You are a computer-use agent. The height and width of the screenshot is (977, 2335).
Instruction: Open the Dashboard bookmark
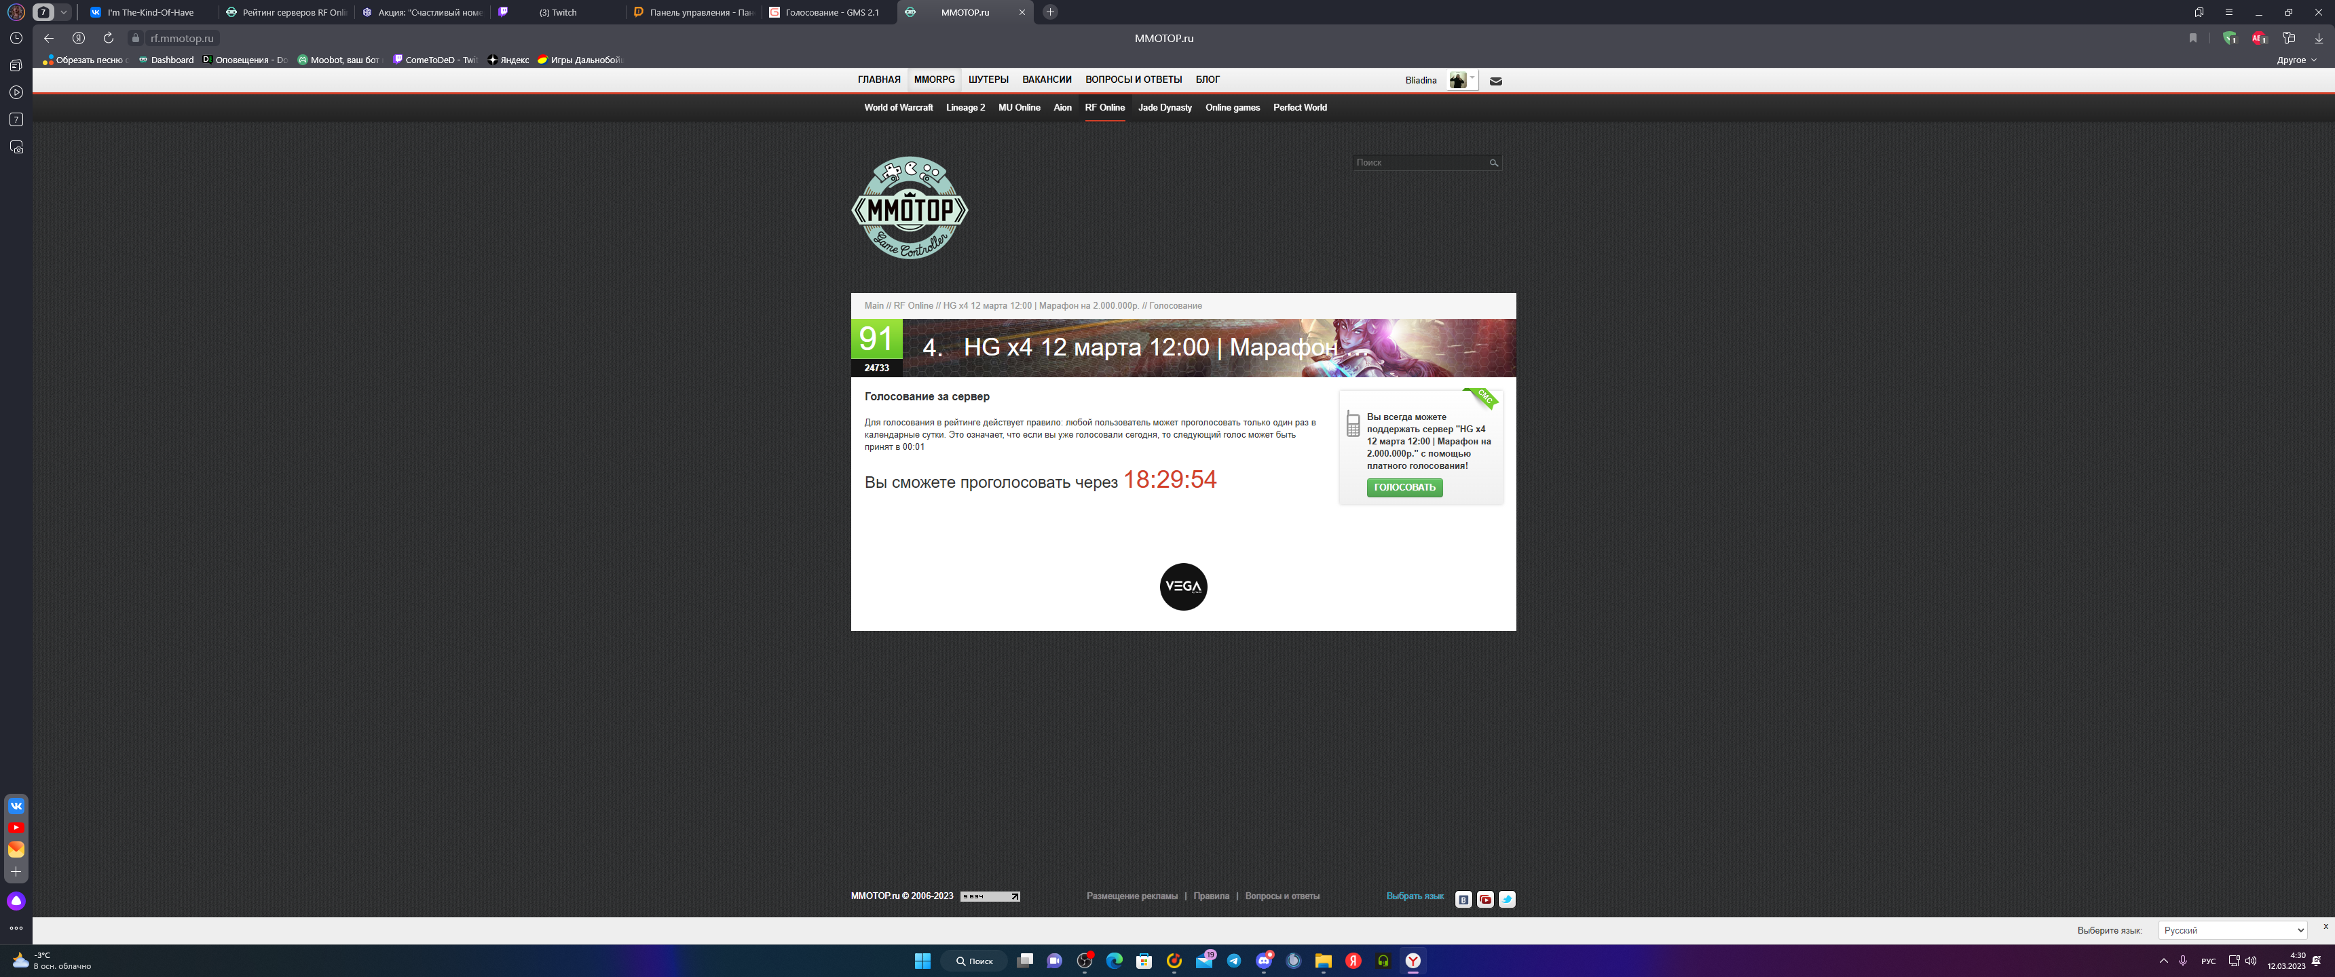click(166, 60)
